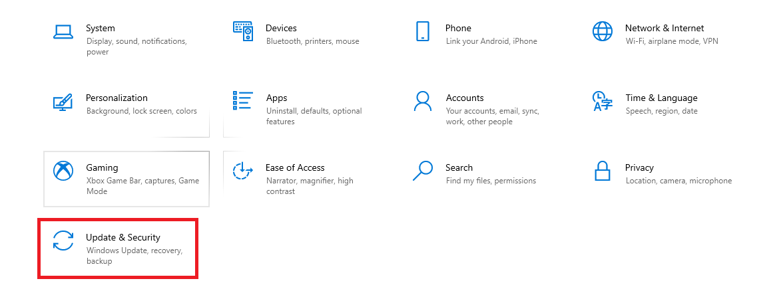Click 'Uninstall, defaults, optional features' description
Screen dimensions: 777x295
point(314,116)
